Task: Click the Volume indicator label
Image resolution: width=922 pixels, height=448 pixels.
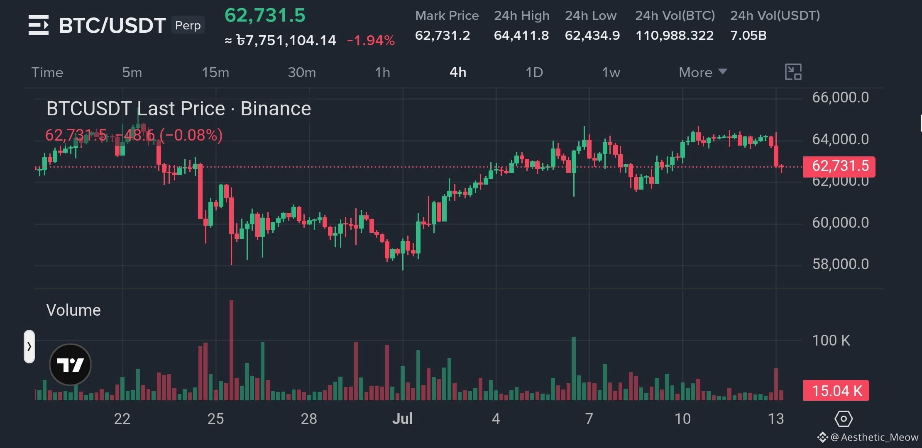Action: (73, 310)
